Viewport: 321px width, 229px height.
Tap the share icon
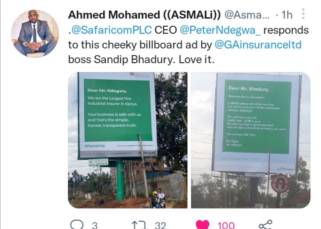point(266,225)
